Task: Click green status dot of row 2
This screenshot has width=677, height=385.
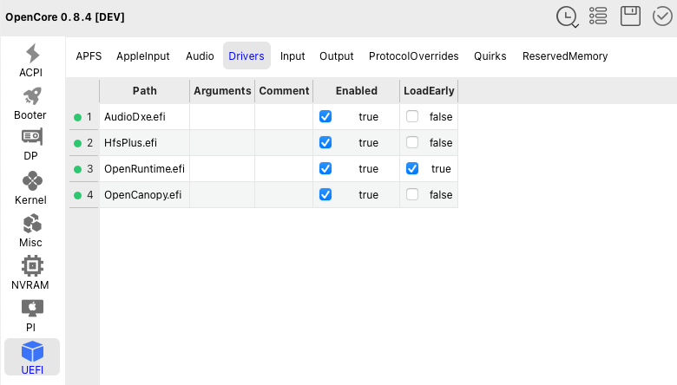Action: (78, 143)
